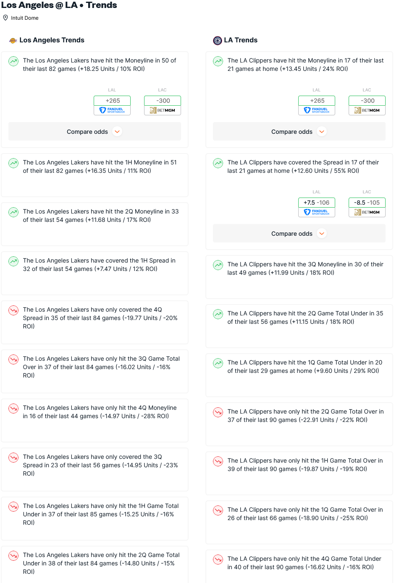Click green trend icon for Lakers 2Q Moneyline trend

pos(13,212)
